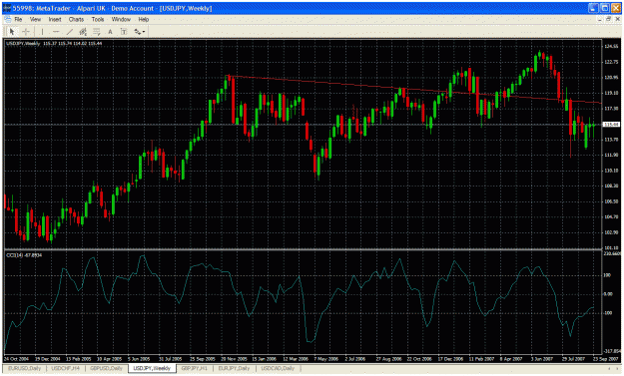624x376 pixels.
Task: Click the 7 May 2006 date label
Action: click(x=326, y=359)
